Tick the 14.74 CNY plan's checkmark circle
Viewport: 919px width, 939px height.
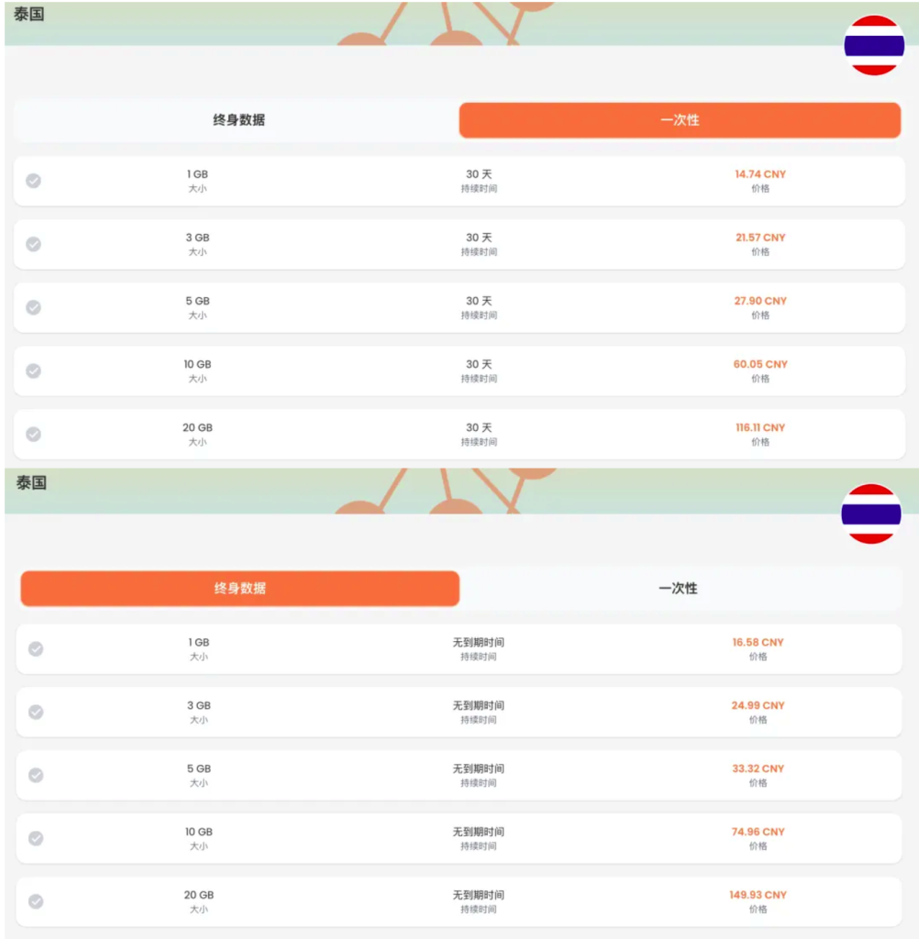coord(34,181)
